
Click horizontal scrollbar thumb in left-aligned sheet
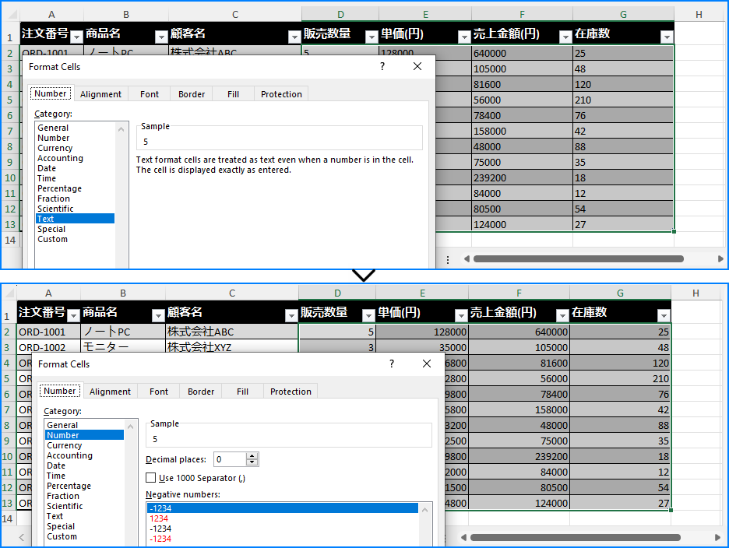tap(579, 259)
